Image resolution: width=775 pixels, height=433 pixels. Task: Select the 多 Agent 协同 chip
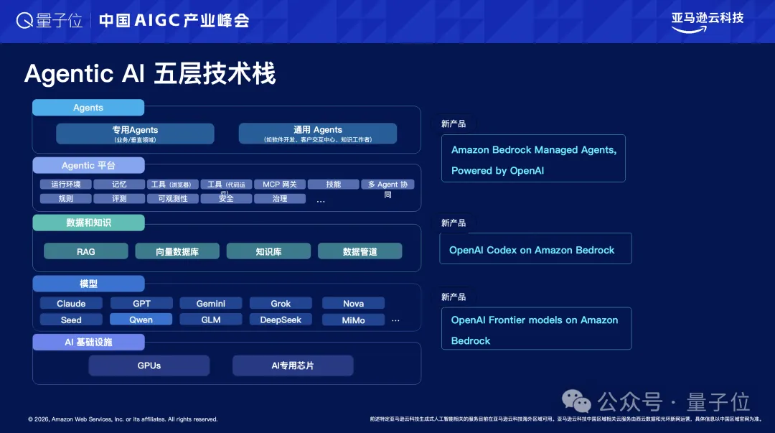click(x=387, y=184)
